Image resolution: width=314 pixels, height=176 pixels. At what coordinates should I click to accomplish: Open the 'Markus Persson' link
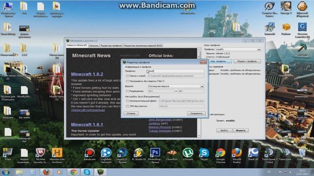point(160,127)
